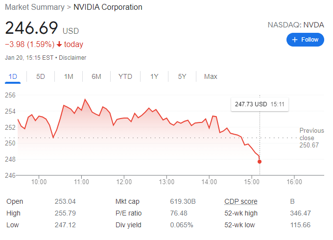Click the red current-price dot on chart
The width and height of the screenshot is (333, 240).
click(260, 162)
